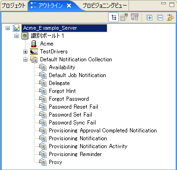Click the gray filter toolbar icon
The height and width of the screenshot is (170, 177).
(x=135, y=17)
